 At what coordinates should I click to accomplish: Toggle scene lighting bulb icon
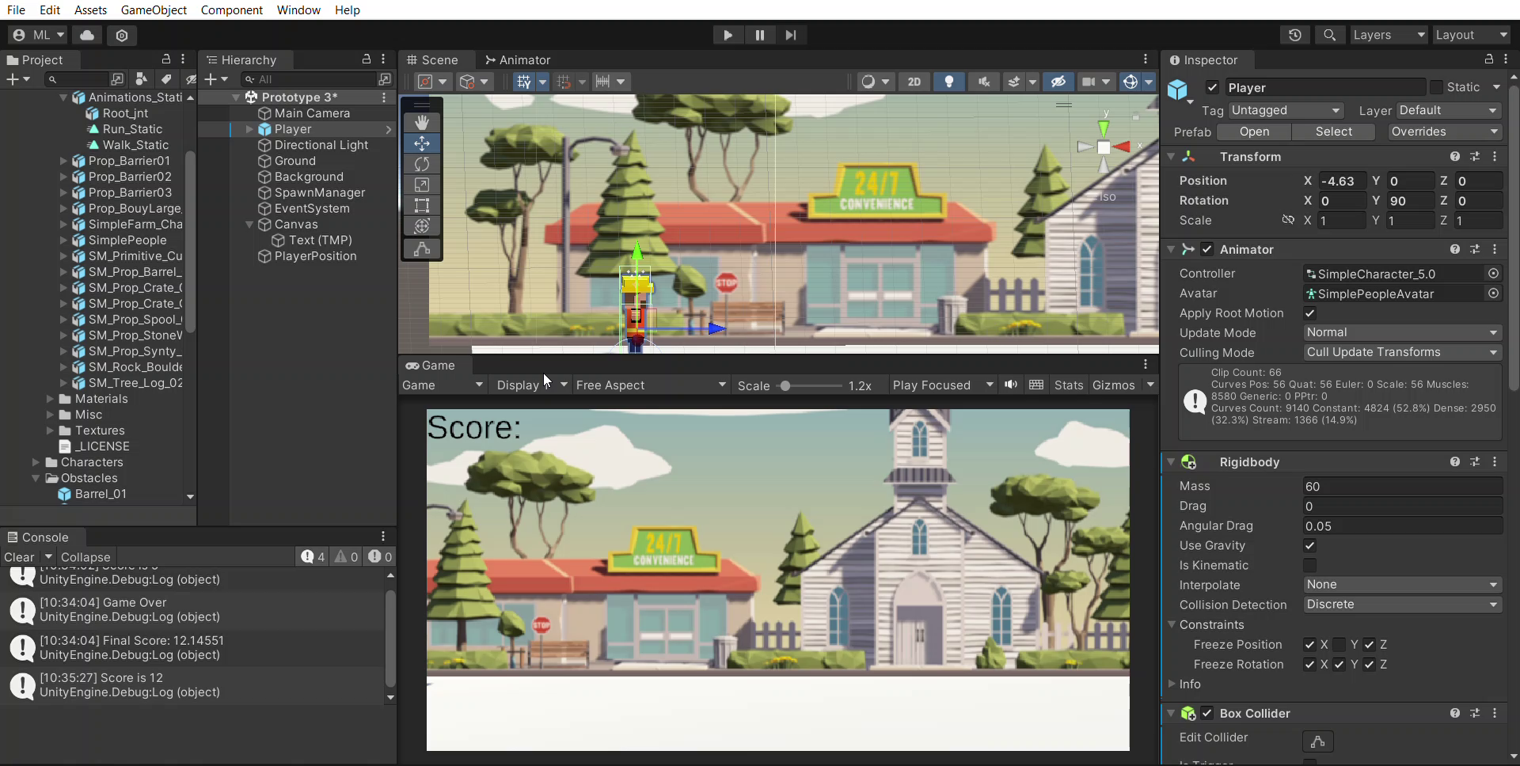pos(948,82)
